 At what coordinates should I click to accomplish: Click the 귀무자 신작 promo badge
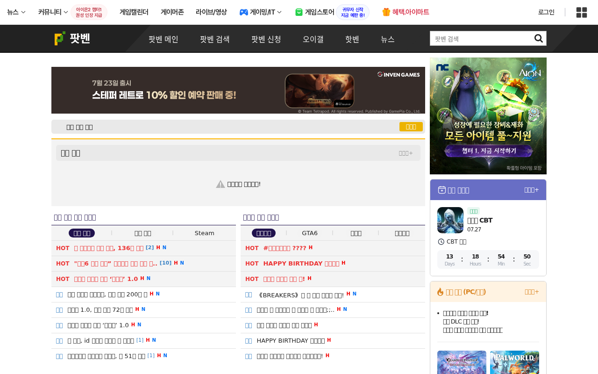353,12
